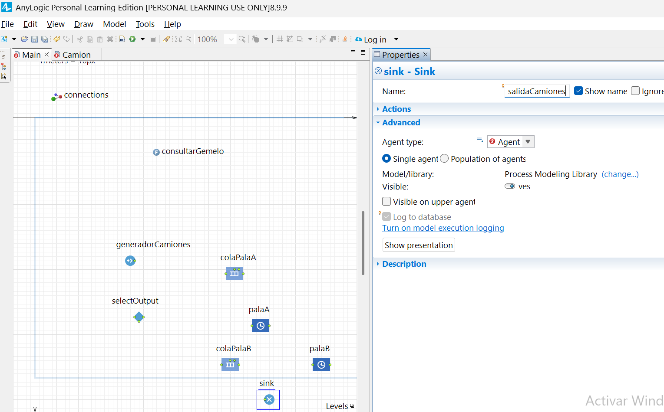Click Turn on model execution logging link
The image size is (664, 412).
(x=443, y=228)
